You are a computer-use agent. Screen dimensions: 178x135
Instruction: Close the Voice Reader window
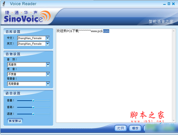pyautogui.click(x=173, y=4)
